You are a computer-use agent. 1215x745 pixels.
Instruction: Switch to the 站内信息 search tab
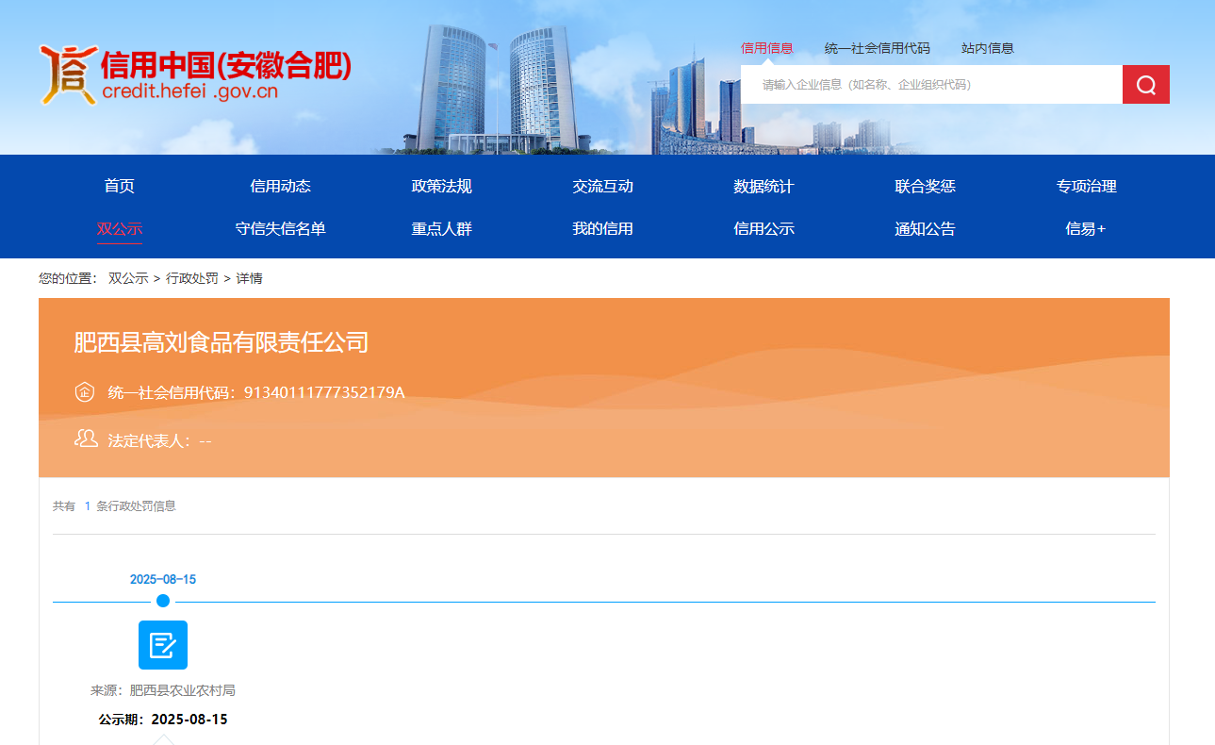(x=988, y=48)
